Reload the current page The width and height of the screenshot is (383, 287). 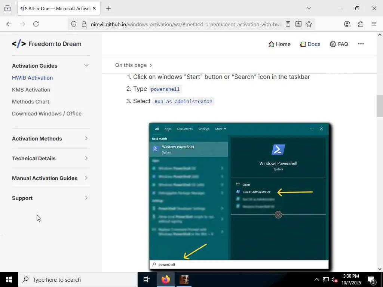pos(36,24)
